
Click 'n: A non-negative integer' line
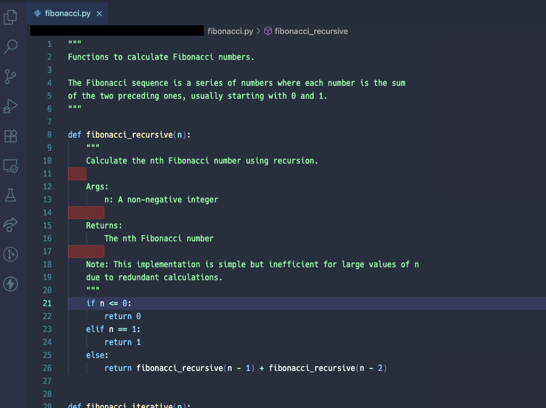click(161, 199)
